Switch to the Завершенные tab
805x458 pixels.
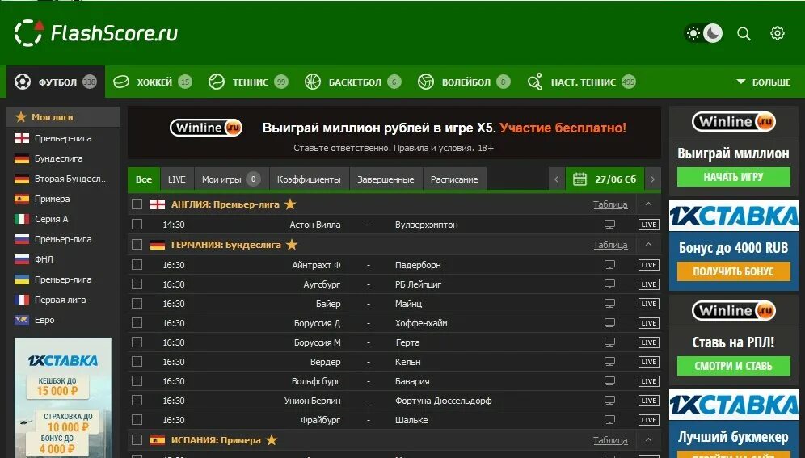(386, 179)
